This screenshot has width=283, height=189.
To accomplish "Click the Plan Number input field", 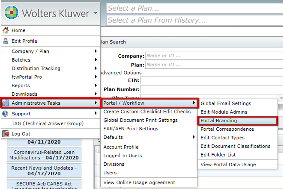I will (x=212, y=89).
